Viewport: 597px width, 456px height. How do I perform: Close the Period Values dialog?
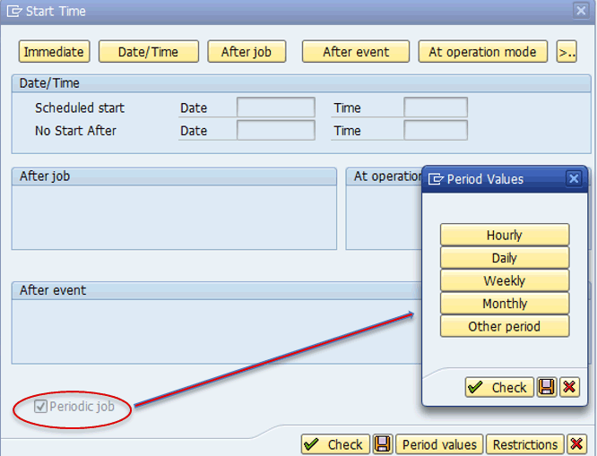[574, 178]
